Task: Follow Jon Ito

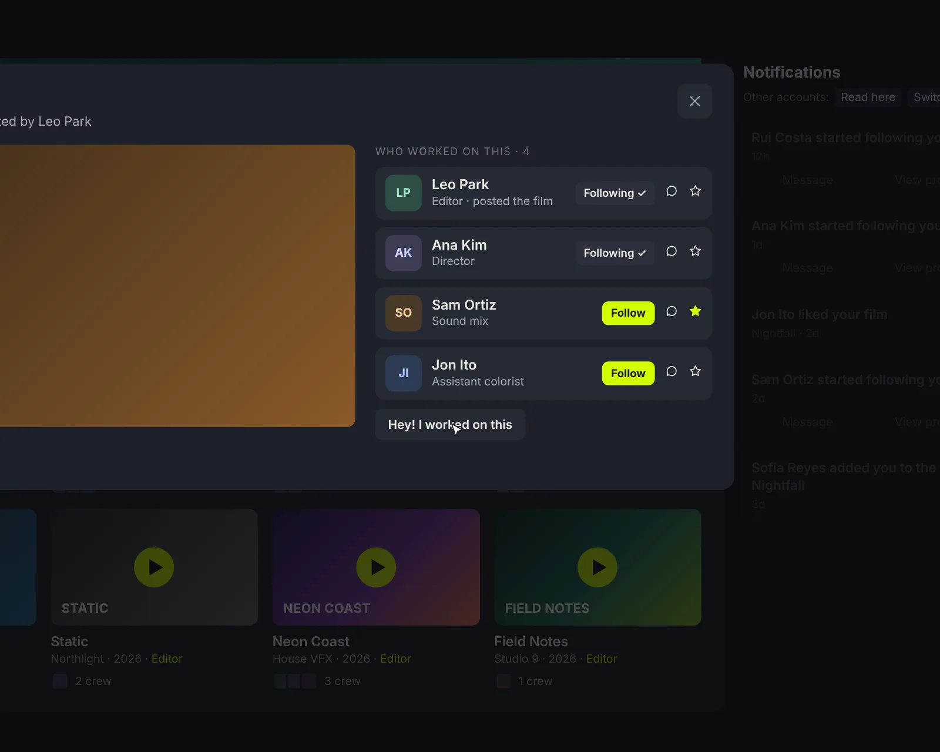Action: pyautogui.click(x=628, y=373)
